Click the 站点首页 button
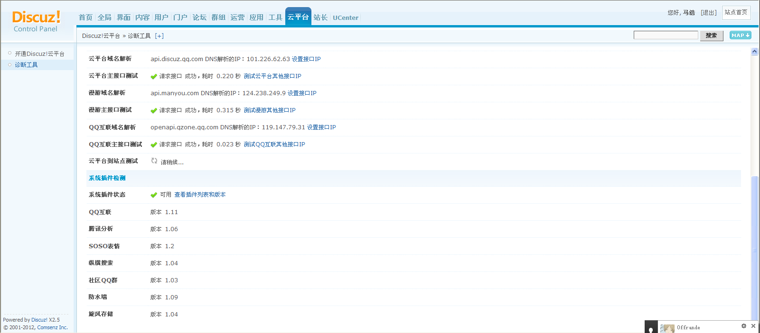Viewport: 760px width, 333px height. point(736,12)
